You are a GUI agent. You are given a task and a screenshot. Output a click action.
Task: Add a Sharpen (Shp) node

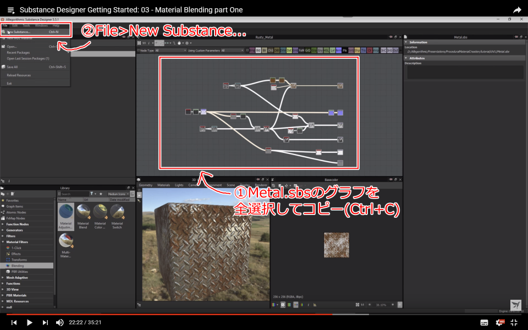(357, 51)
